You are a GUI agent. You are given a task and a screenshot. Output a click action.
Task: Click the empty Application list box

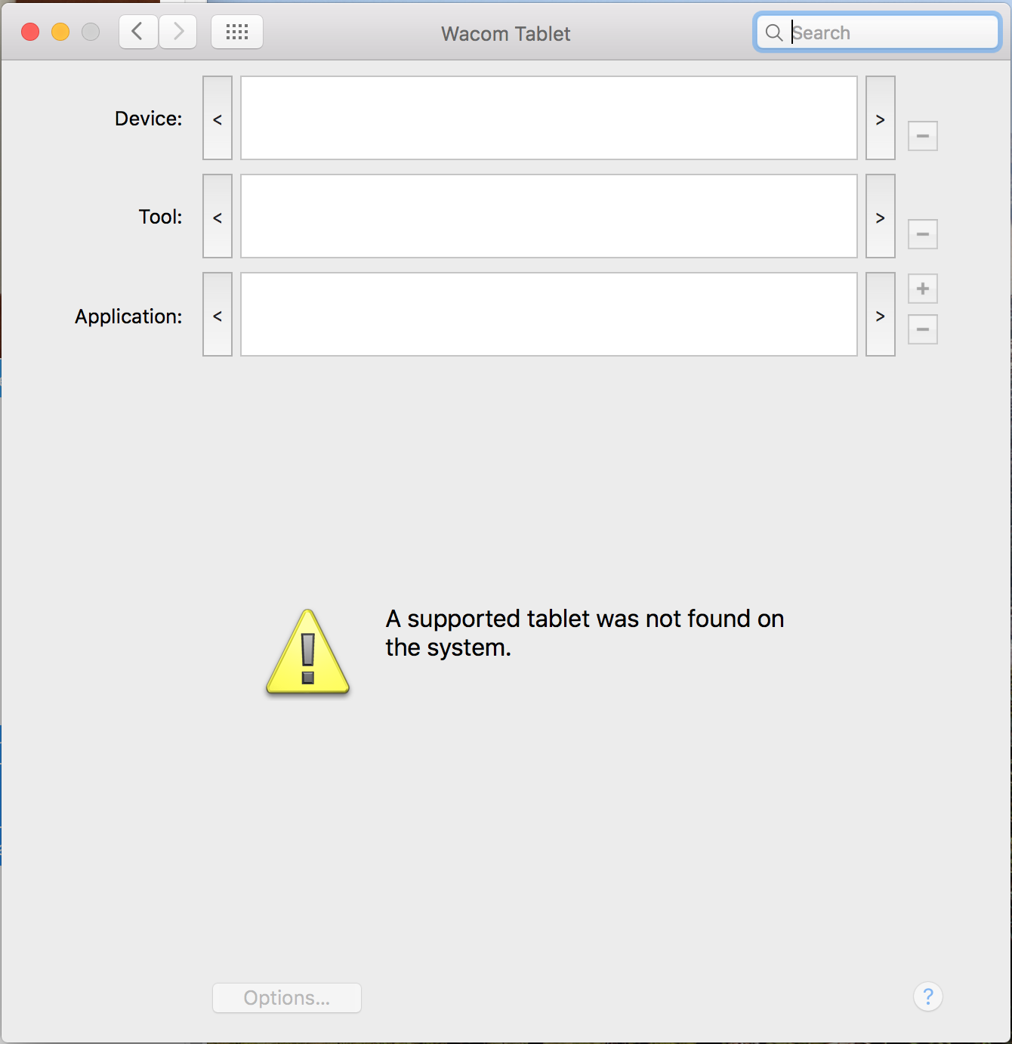[549, 314]
